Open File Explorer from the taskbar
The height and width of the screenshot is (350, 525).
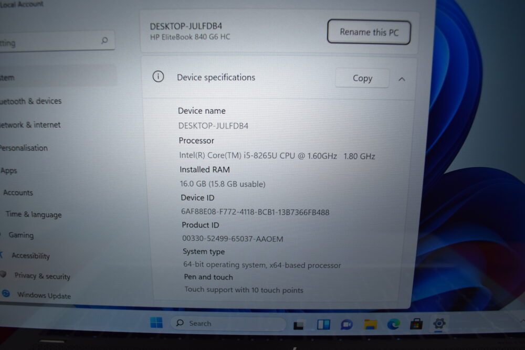tap(370, 324)
